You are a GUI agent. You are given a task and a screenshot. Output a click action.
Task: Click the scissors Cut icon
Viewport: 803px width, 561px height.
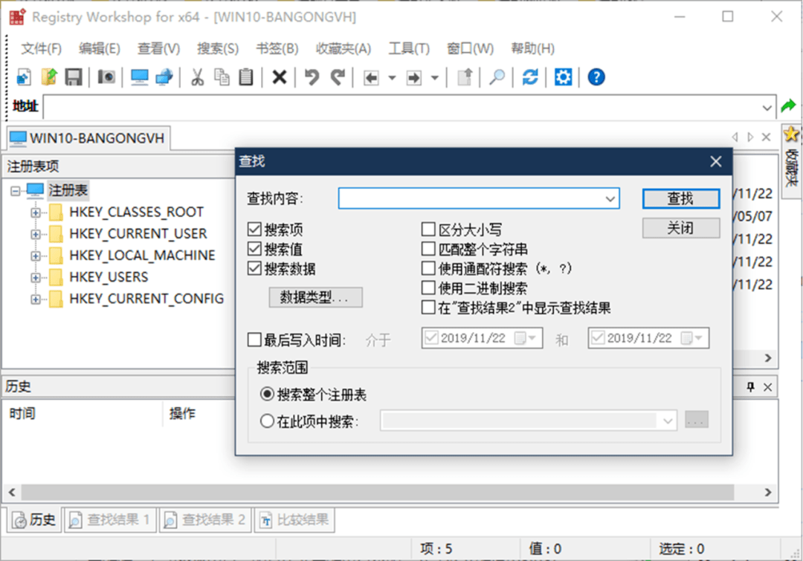pos(198,77)
